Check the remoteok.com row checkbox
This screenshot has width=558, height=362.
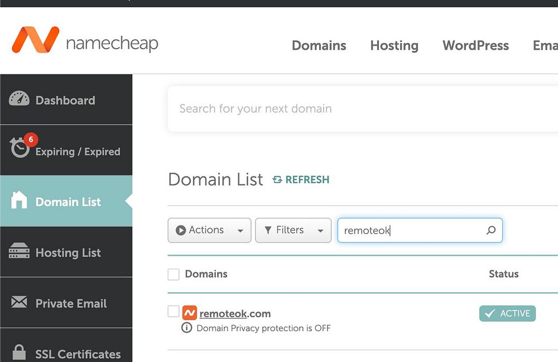(174, 311)
